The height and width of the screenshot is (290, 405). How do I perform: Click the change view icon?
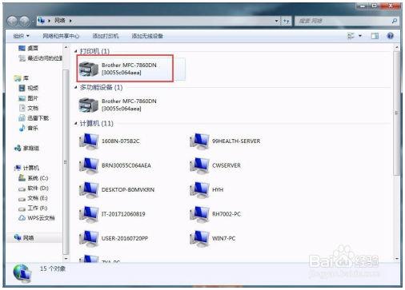[351, 36]
